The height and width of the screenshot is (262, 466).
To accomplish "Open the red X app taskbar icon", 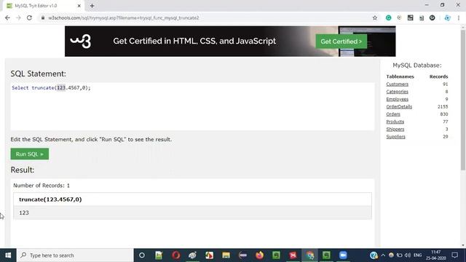I will coord(293,255).
